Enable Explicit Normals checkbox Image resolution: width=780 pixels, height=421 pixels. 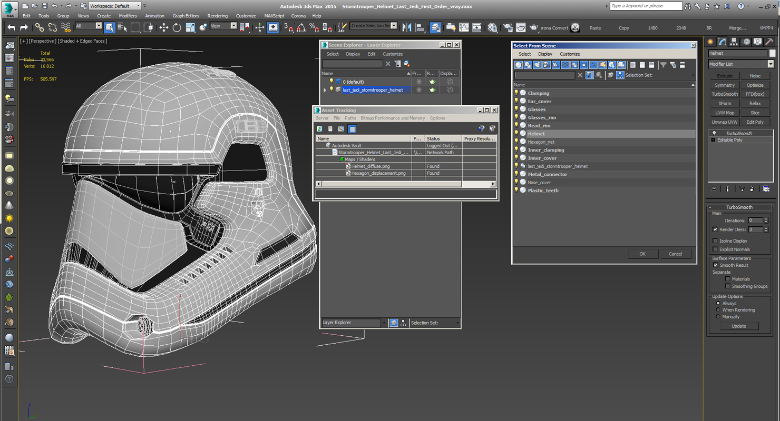pos(715,249)
